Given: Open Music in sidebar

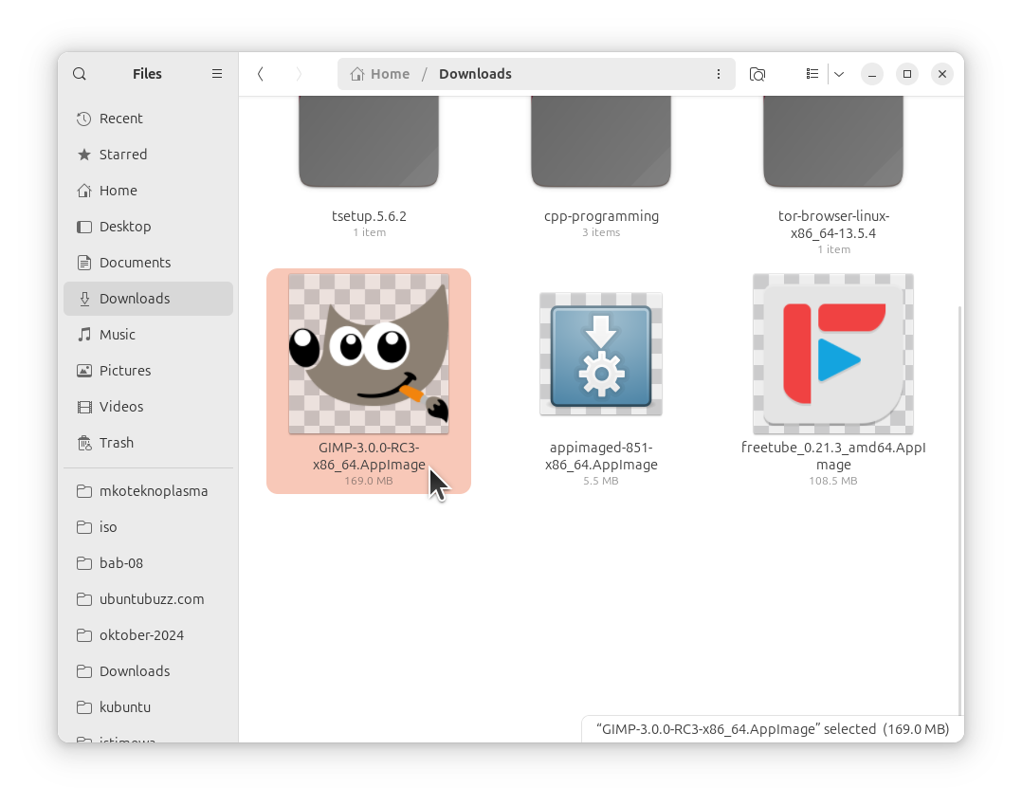Looking at the screenshot, I should (148, 335).
